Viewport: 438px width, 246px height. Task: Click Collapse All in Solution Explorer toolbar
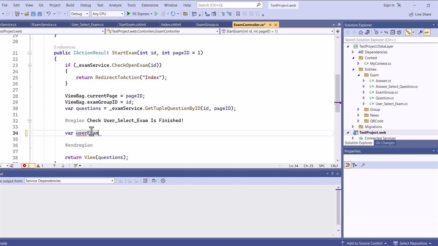coord(393,32)
